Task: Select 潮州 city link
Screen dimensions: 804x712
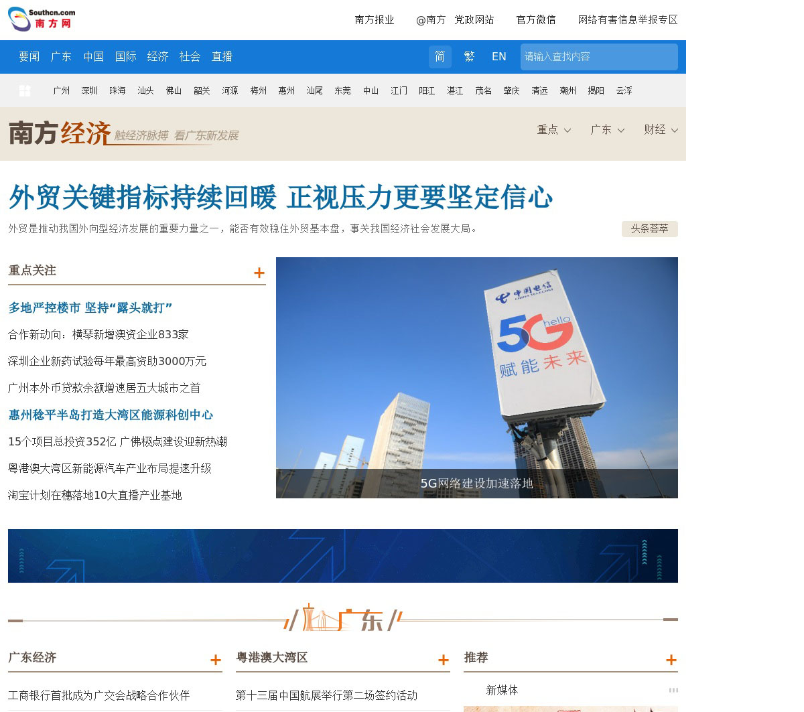Action: 568,90
